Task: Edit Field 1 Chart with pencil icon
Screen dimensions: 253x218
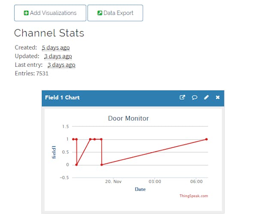Action: pyautogui.click(x=206, y=97)
